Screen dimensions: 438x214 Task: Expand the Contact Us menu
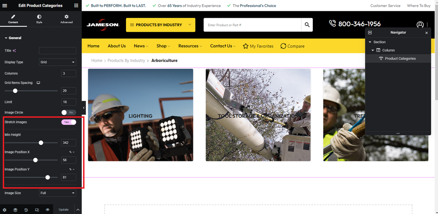(223, 46)
